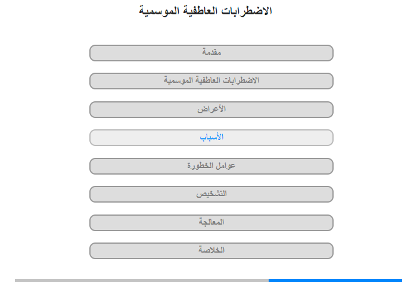Click the gray unfilled part of progress bar

pos(142,280)
